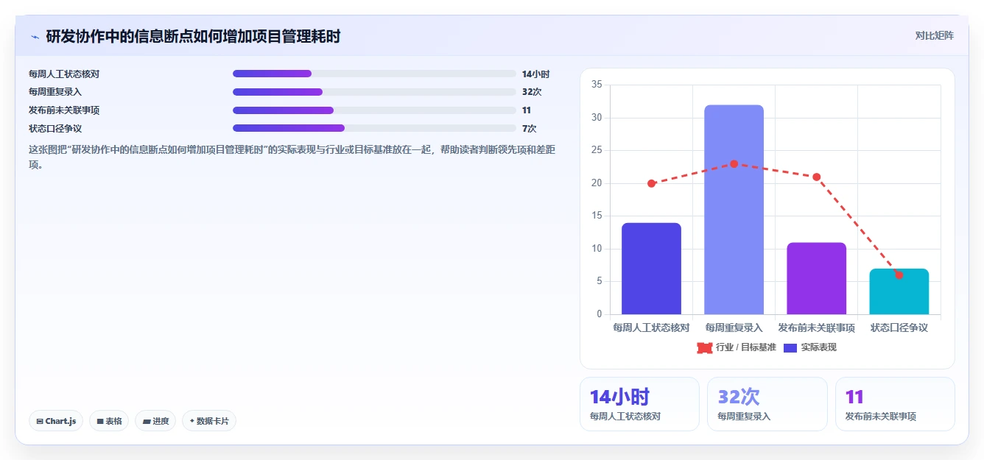Click the 状态口径争议 x-axis label
The height and width of the screenshot is (460, 984).
click(x=899, y=328)
